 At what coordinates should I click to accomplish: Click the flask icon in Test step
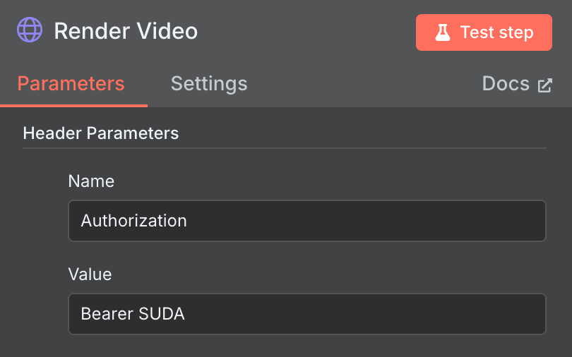(443, 32)
